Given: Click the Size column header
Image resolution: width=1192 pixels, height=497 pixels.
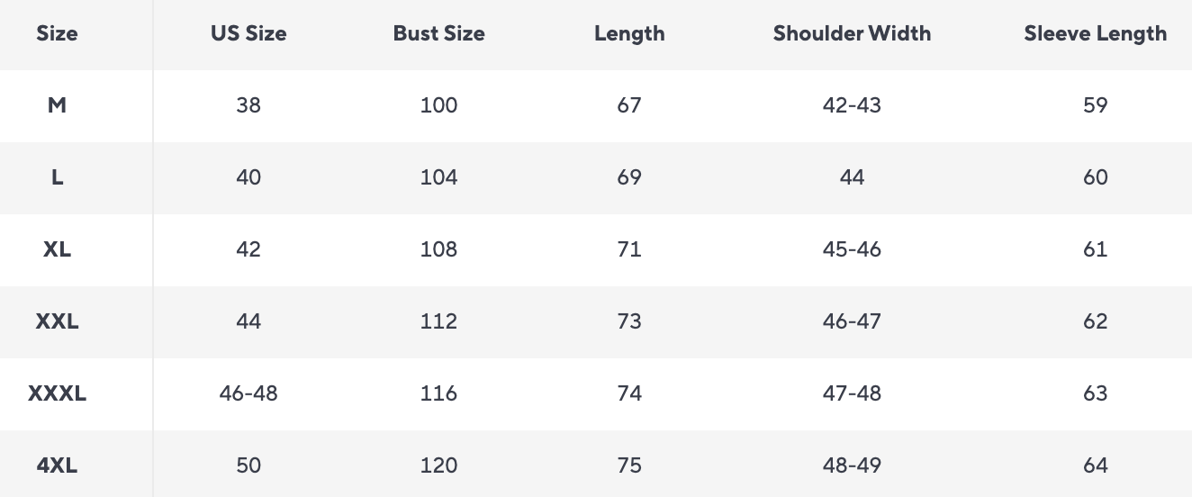Looking at the screenshot, I should [x=57, y=33].
